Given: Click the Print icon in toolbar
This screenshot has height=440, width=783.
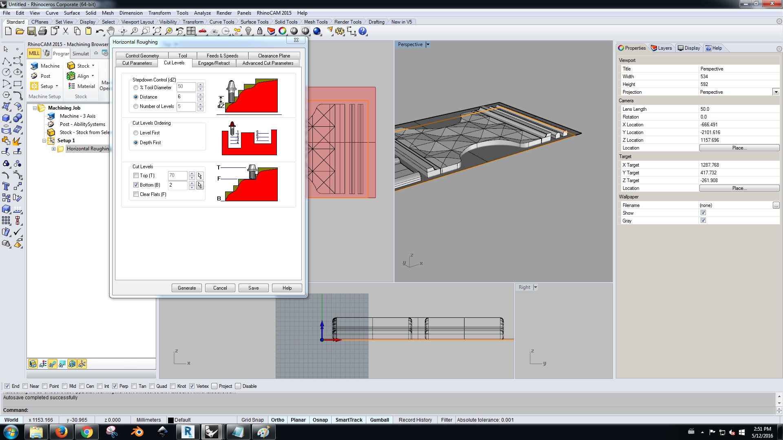Looking at the screenshot, I should pos(42,31).
